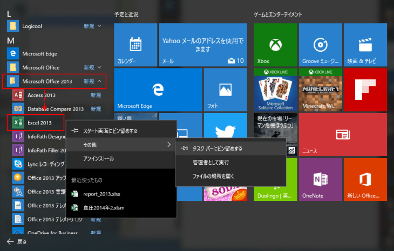Image resolution: width=394 pixels, height=251 pixels.
Task: Click the 戻る back button
Action: click(17, 241)
